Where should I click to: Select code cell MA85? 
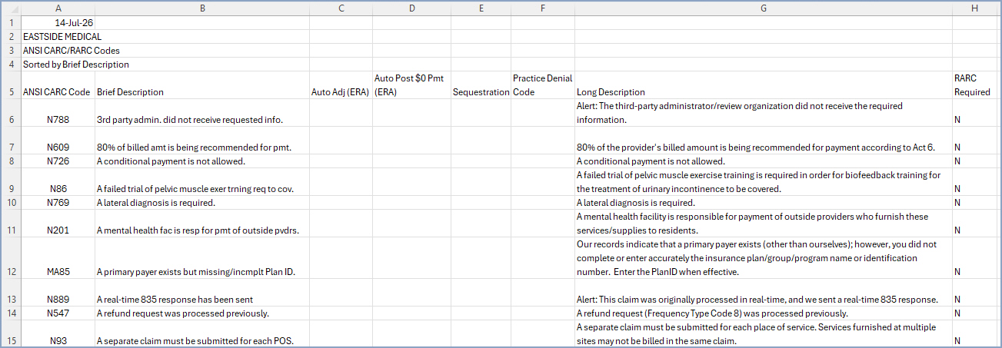click(x=58, y=258)
